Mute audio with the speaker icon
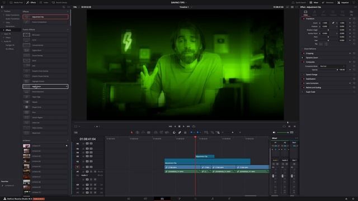Screen dimensions: 358x201 [x=274, y=132]
